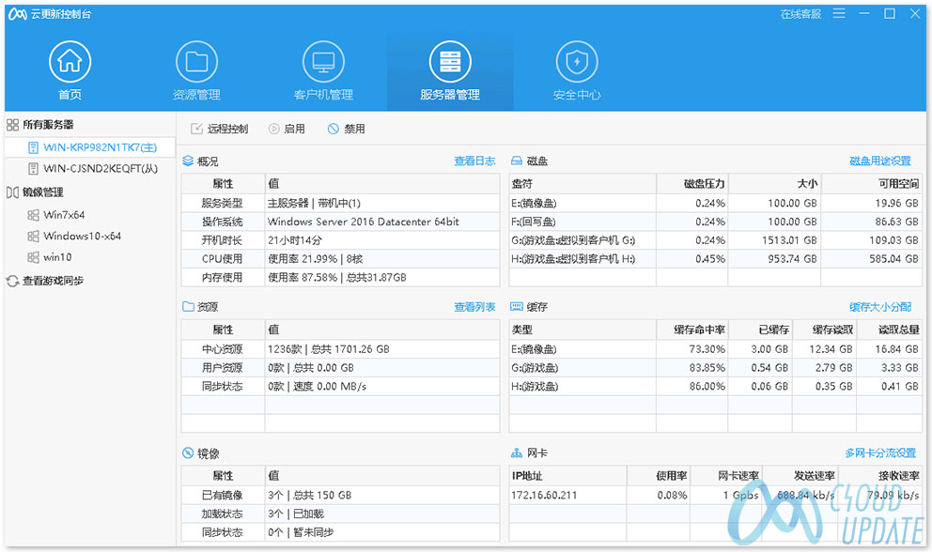Click 远程控制 toolbar button

click(219, 129)
